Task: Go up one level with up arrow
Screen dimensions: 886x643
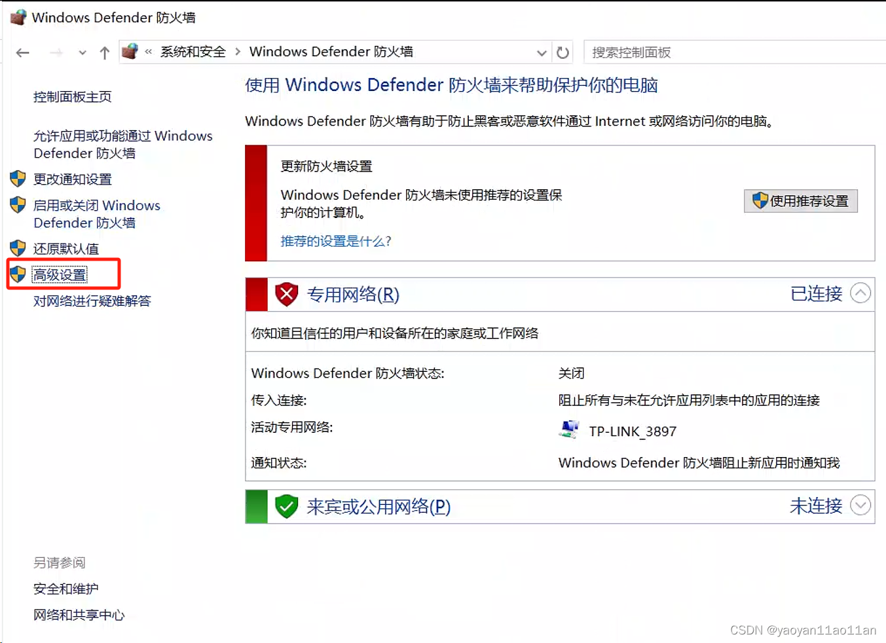Action: [105, 52]
